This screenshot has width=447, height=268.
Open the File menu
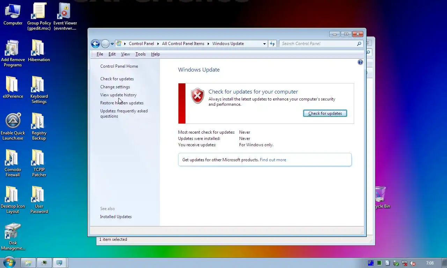100,54
